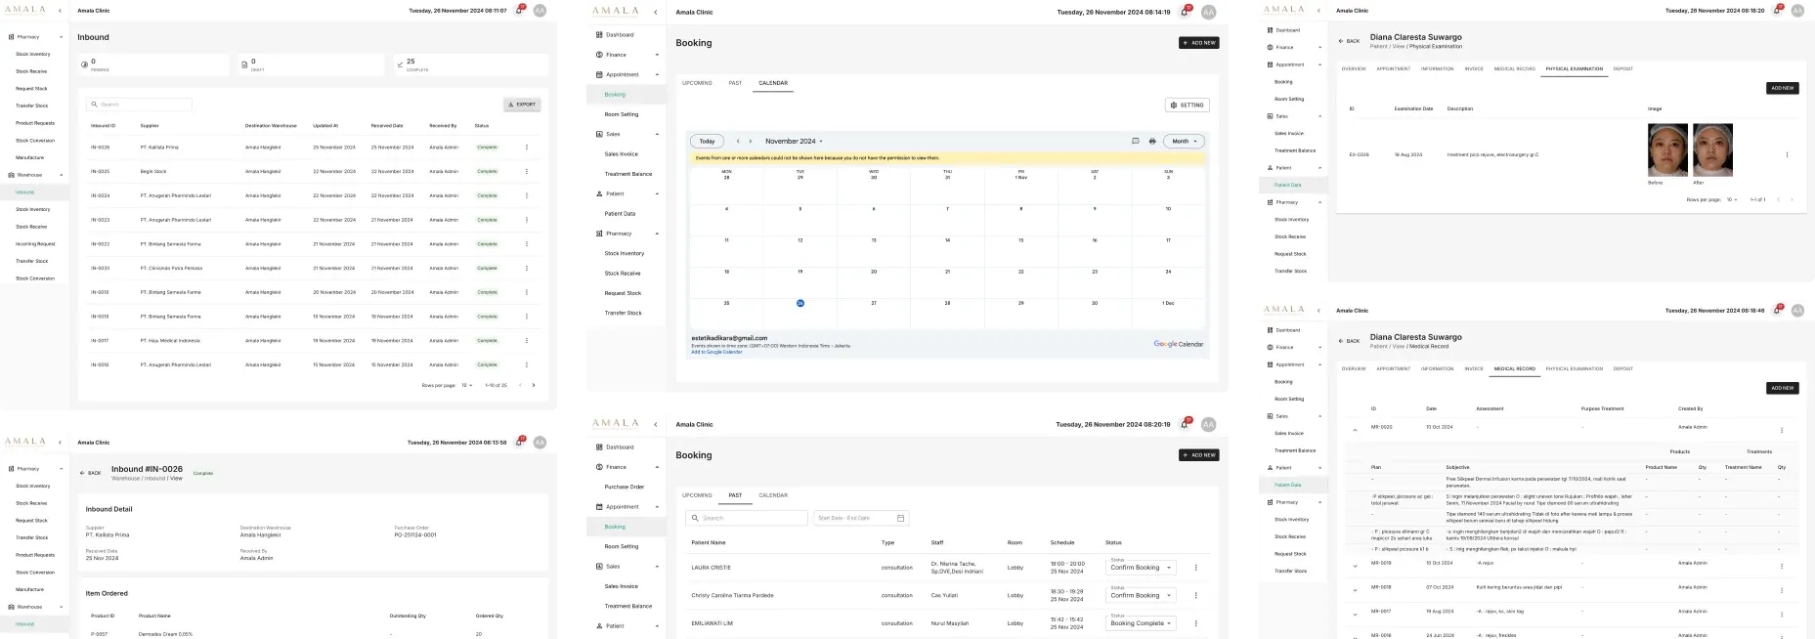Click ADD NEW on the Booking calendar screen

coord(1199,43)
